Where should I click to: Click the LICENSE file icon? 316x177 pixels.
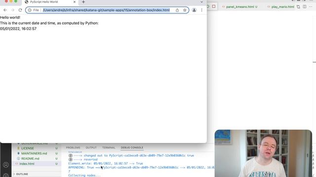18,148
